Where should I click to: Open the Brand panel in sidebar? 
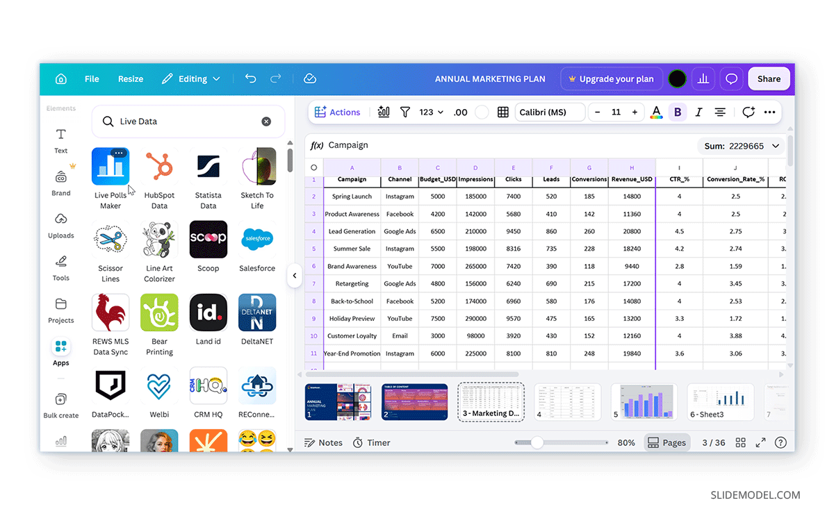61,183
